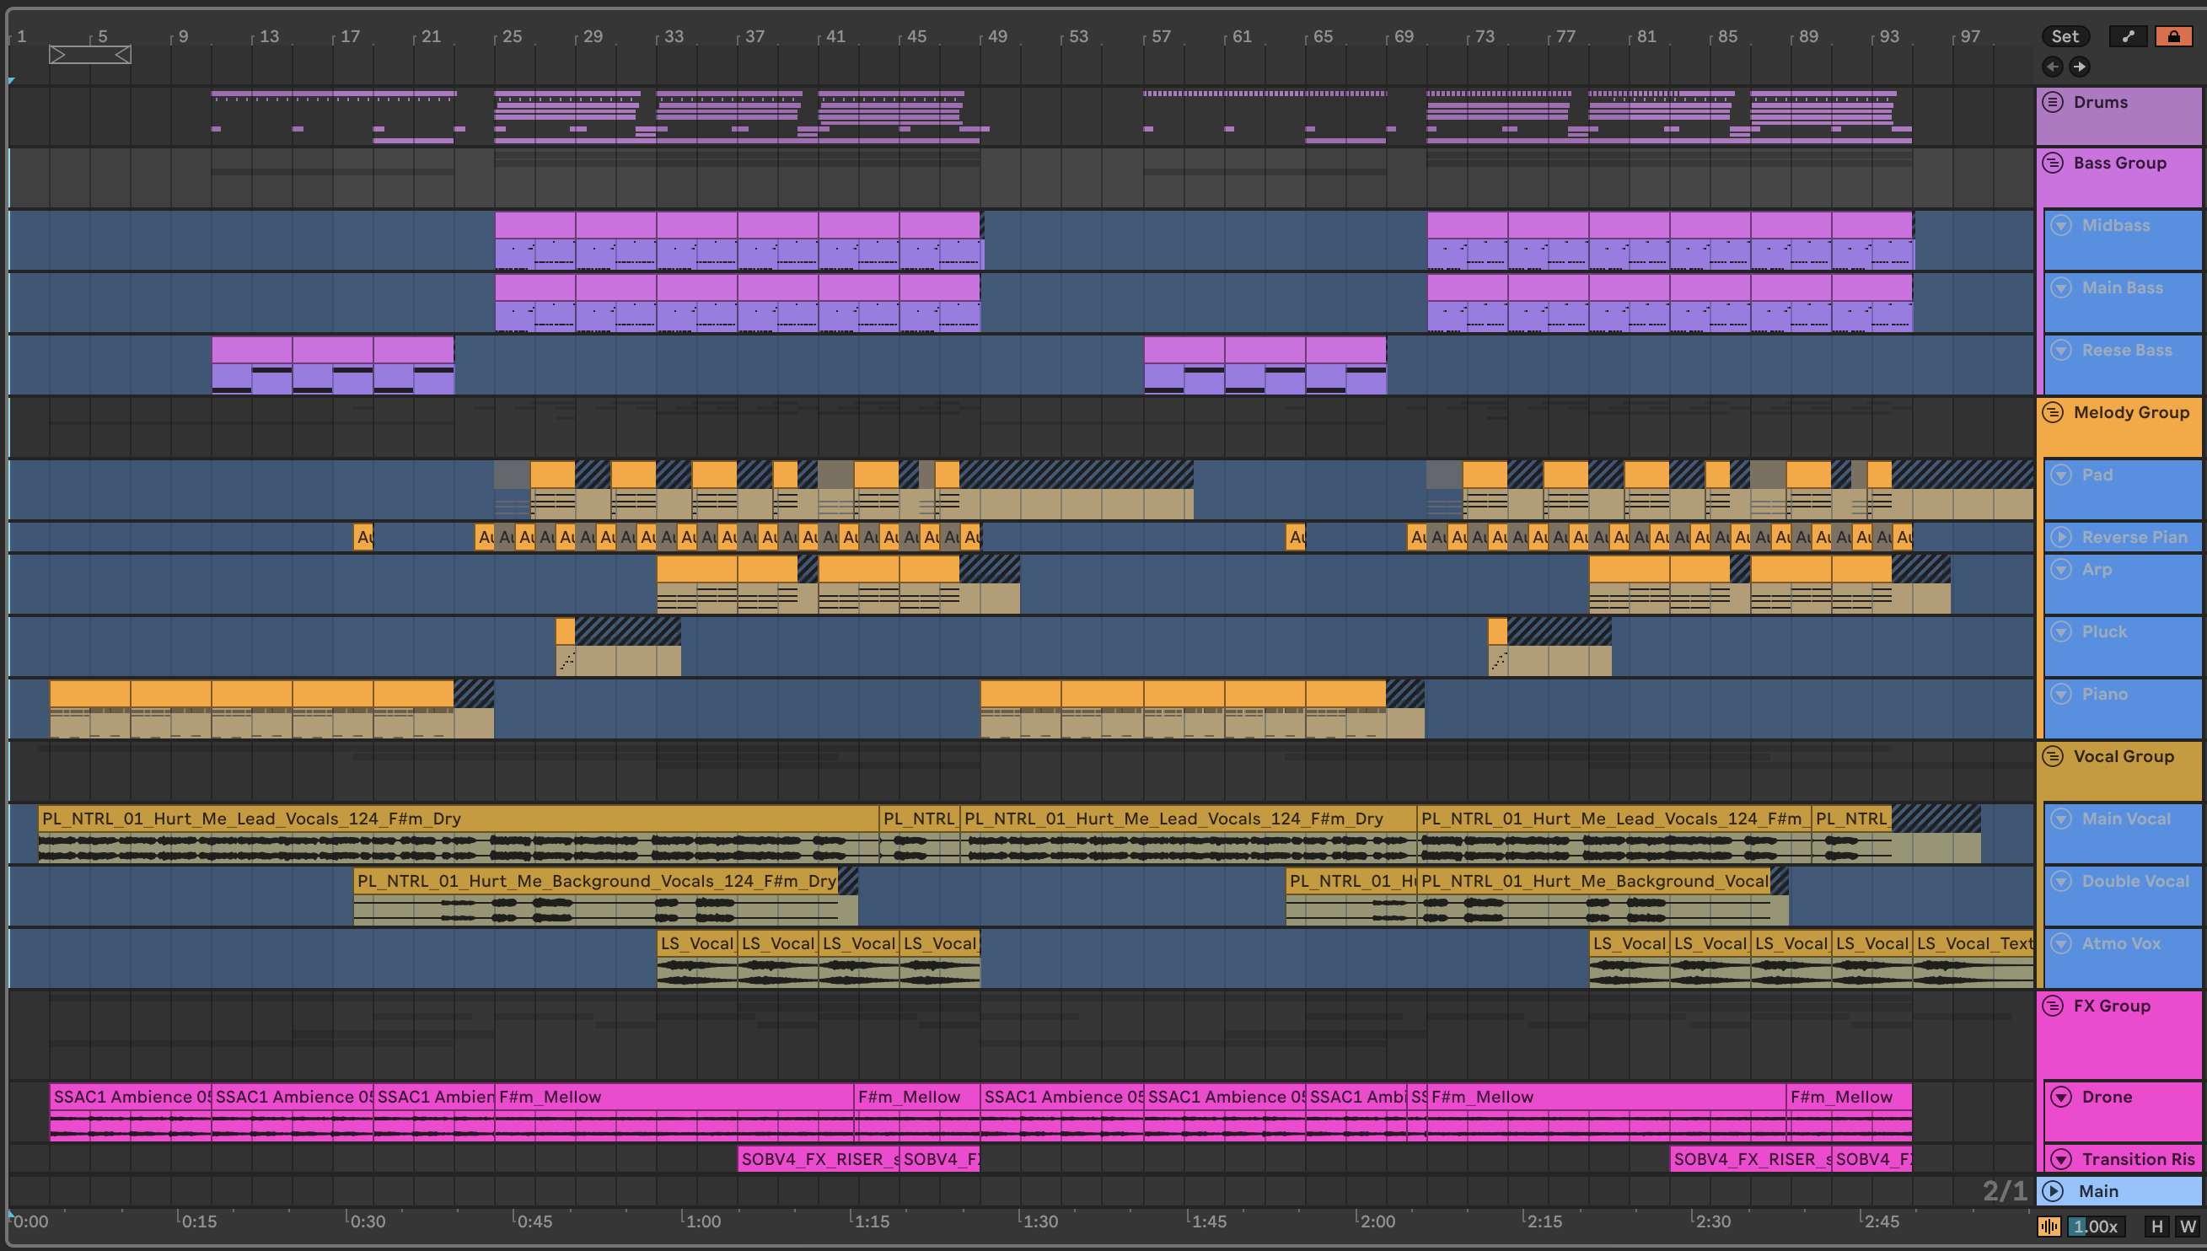Select the Melody Group track title
The height and width of the screenshot is (1251, 2207).
coord(2131,412)
